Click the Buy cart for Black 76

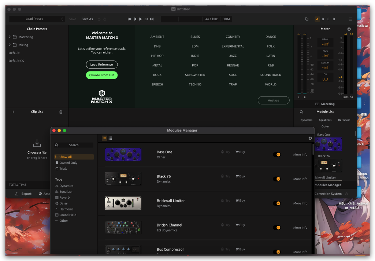point(240,176)
